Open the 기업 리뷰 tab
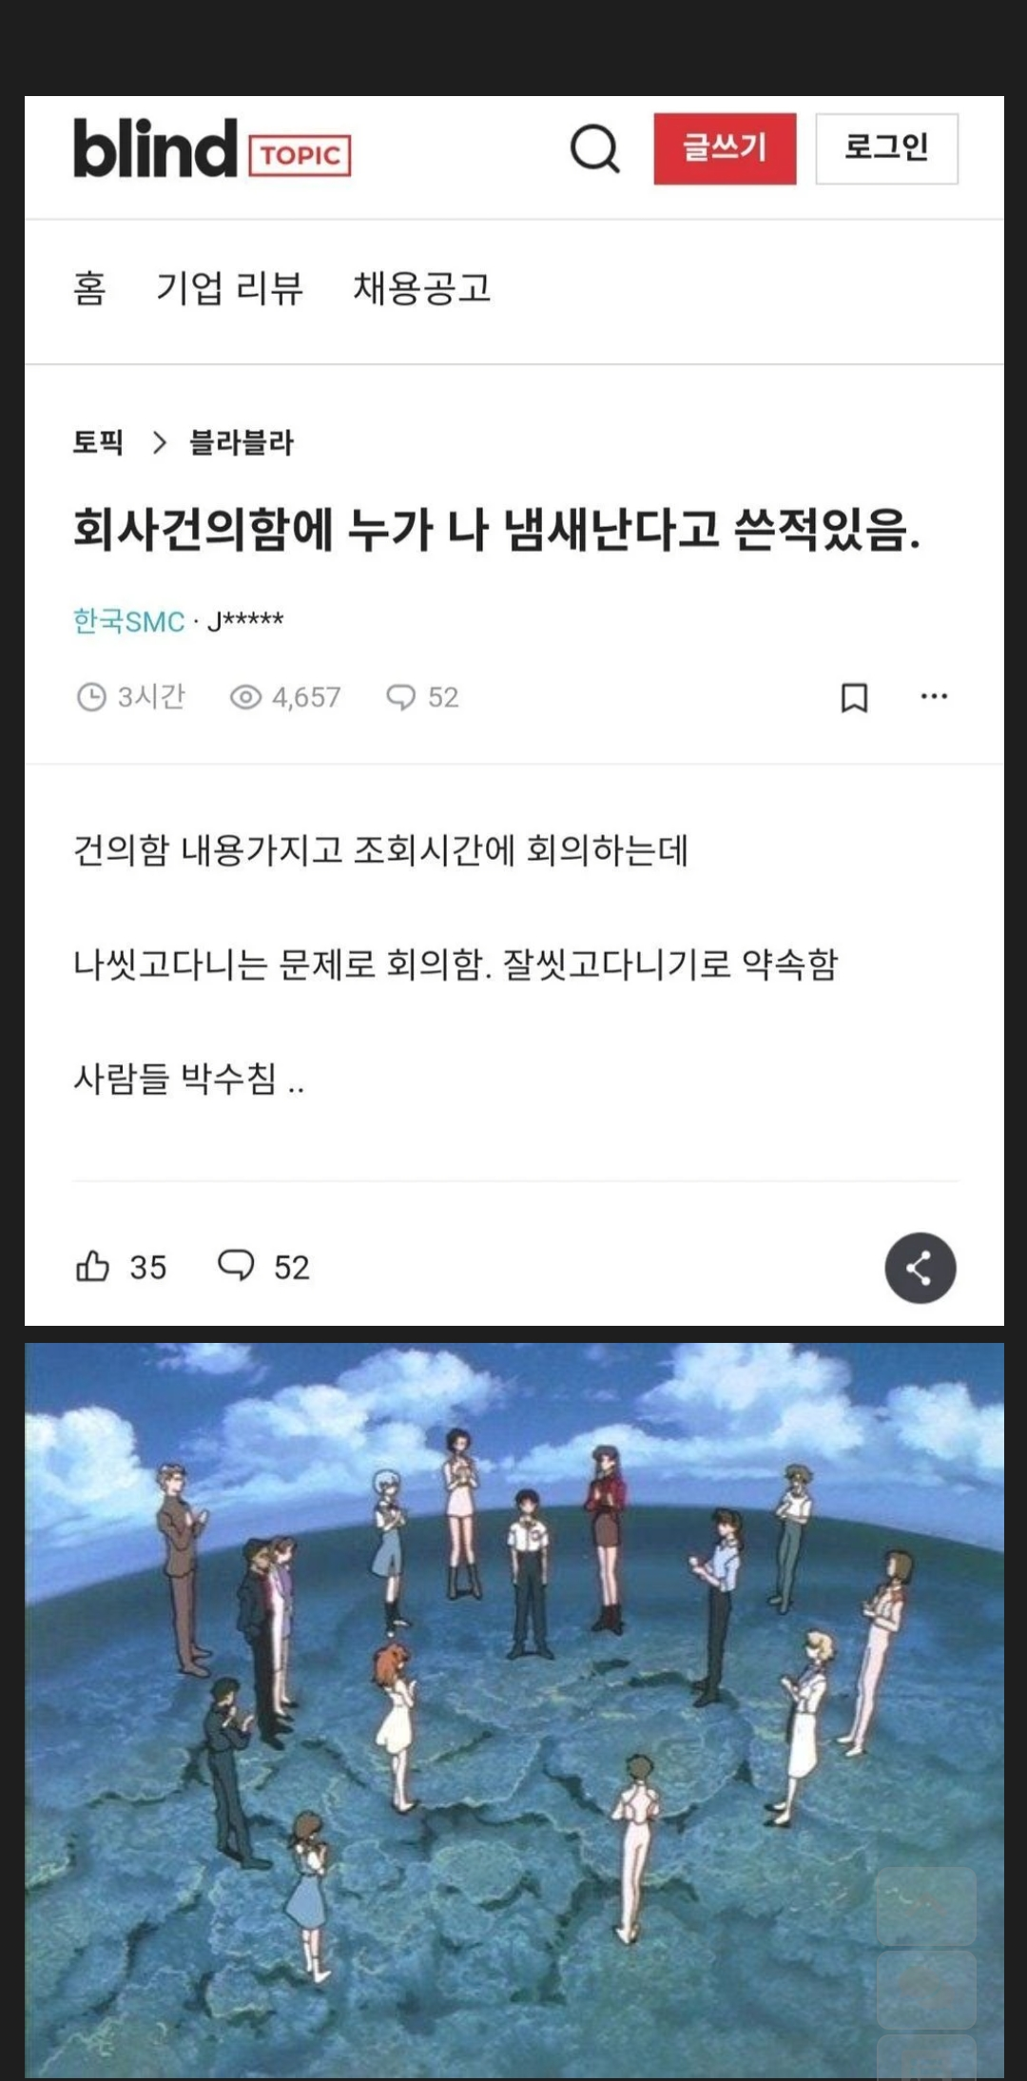This screenshot has height=2081, width=1027. pos(229,288)
